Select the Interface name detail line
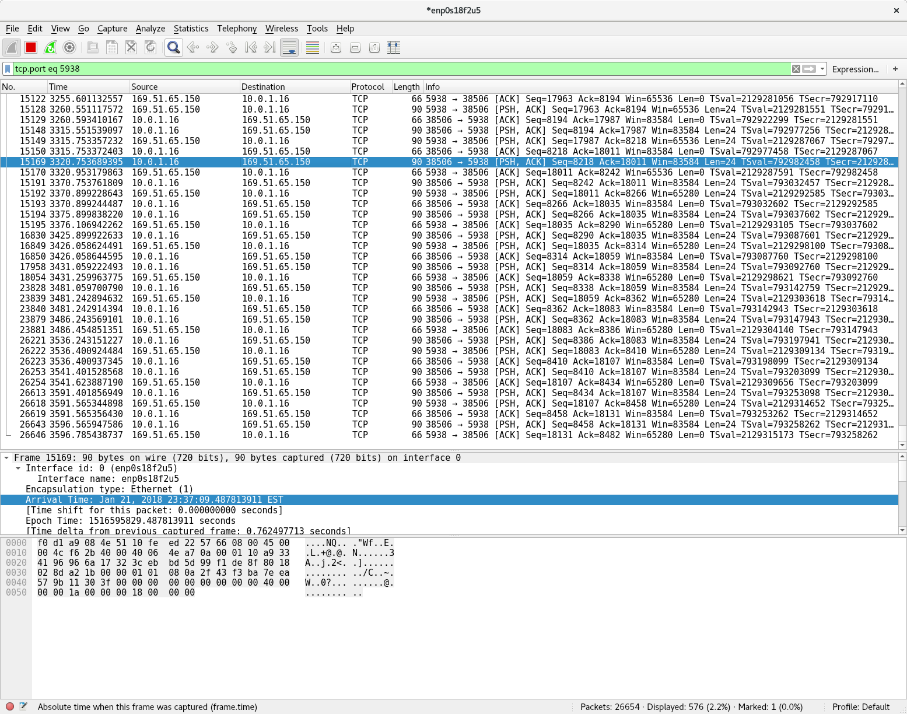The image size is (907, 714). (449, 479)
